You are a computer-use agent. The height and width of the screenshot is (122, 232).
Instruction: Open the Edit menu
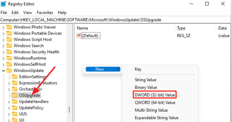coord(15,13)
